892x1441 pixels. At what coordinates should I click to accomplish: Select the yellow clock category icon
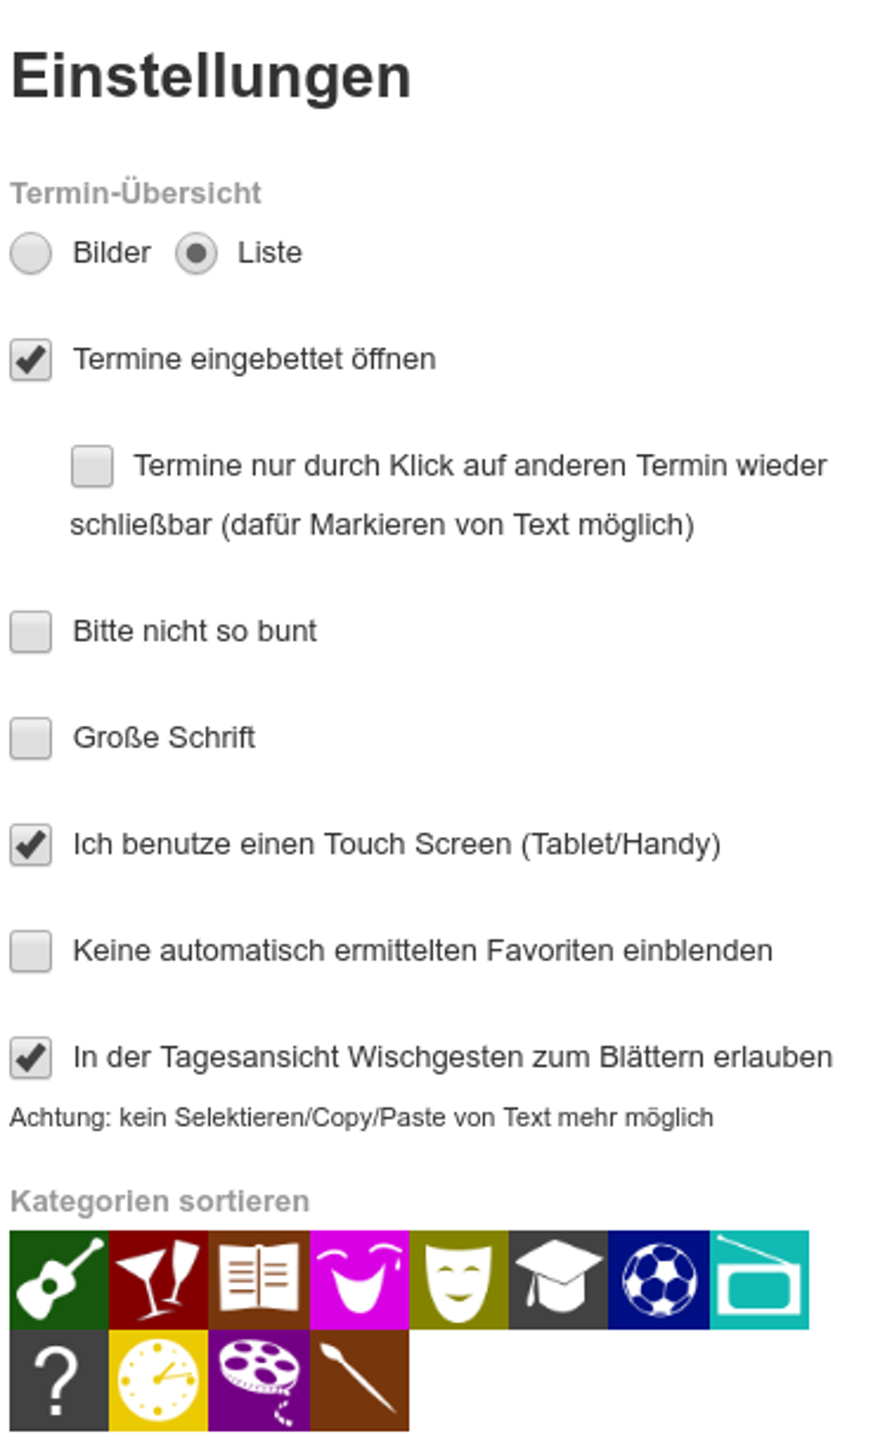[x=158, y=1380]
